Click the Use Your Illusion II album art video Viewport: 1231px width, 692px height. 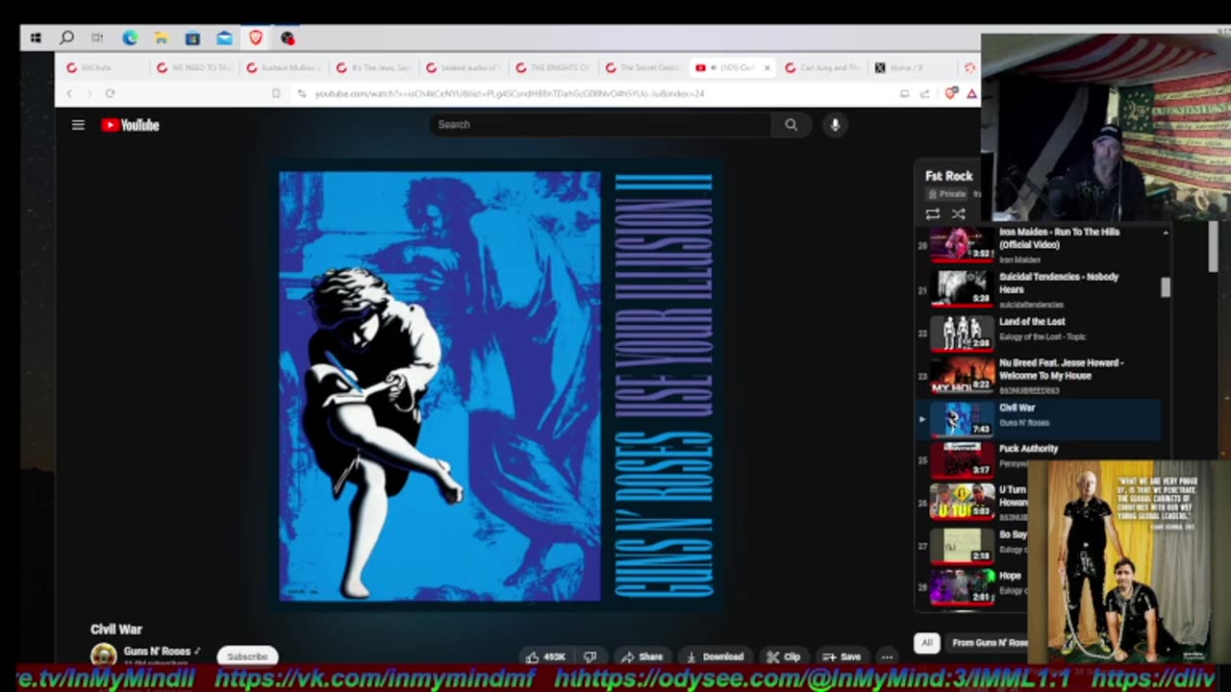coord(496,385)
